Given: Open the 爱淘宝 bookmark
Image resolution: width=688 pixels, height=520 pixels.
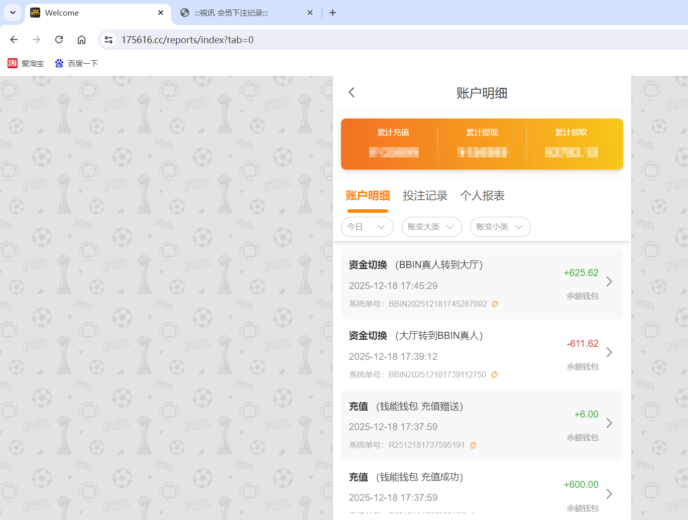Looking at the screenshot, I should (x=25, y=63).
